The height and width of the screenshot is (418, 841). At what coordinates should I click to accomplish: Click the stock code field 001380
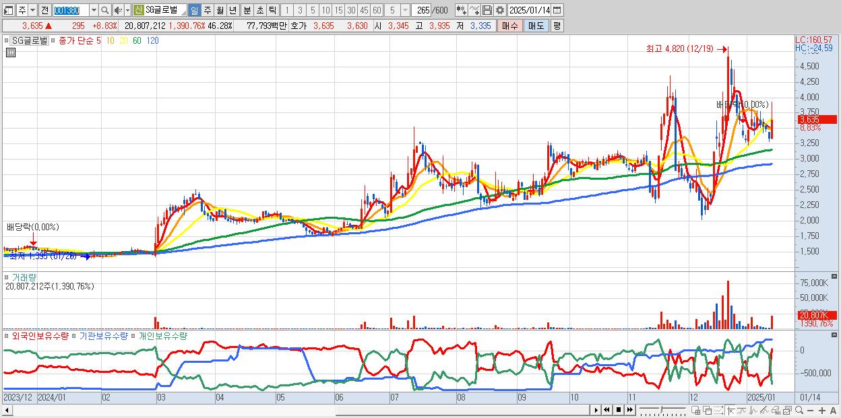(x=71, y=10)
